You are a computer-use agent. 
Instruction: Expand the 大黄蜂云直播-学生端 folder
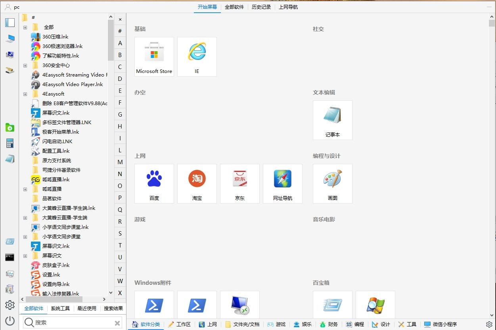tap(25, 218)
